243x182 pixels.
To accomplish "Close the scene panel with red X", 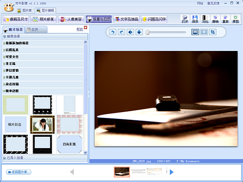I will click(x=86, y=28).
